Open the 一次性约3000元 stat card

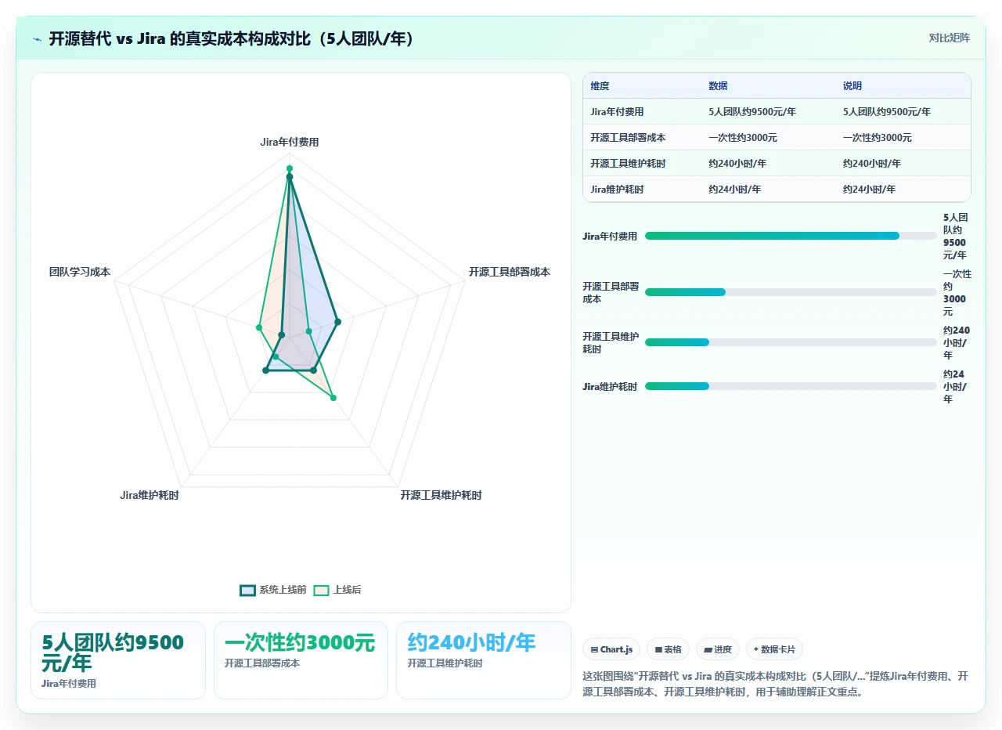coord(301,660)
